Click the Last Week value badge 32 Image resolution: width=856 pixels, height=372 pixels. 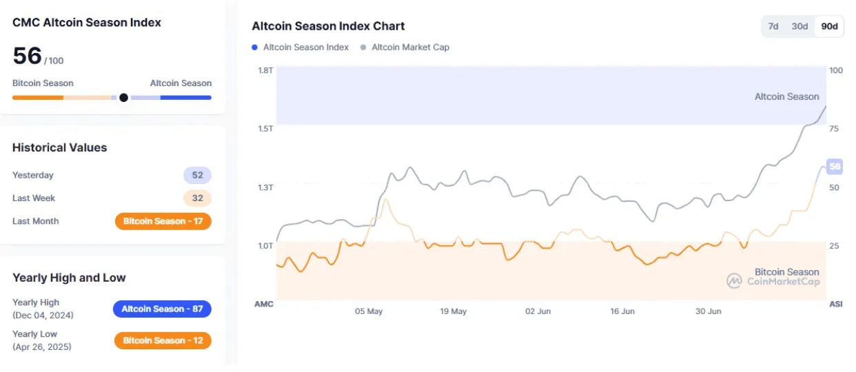(x=197, y=198)
